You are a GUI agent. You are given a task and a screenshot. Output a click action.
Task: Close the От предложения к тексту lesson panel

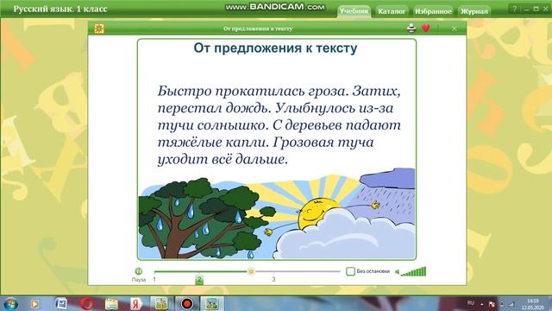[455, 29]
